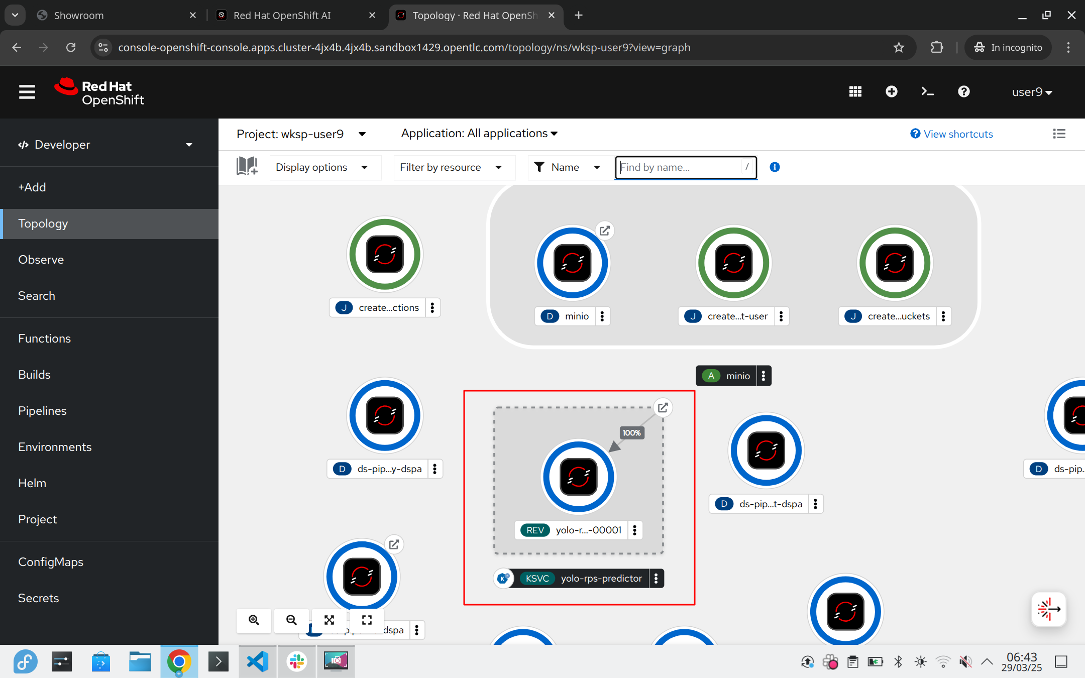Expand Display options dropdown
The image size is (1085, 678).
pos(325,167)
